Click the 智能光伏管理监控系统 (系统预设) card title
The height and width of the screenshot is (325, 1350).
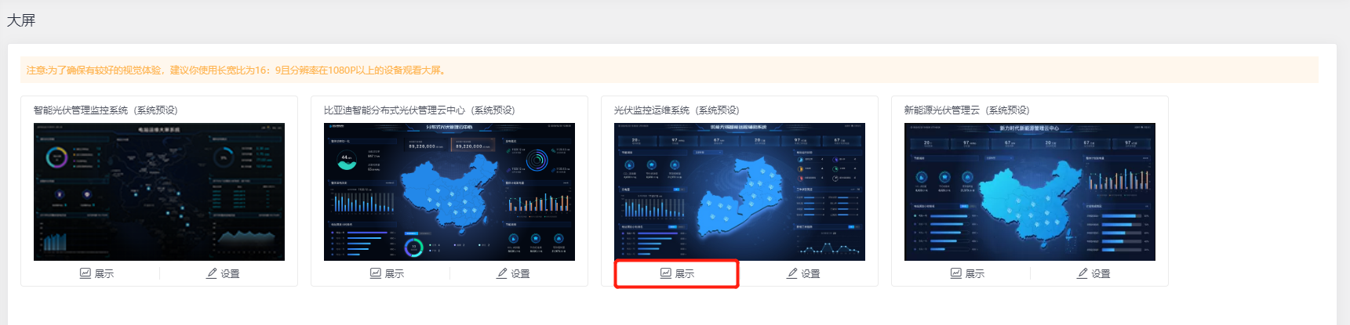click(x=106, y=110)
